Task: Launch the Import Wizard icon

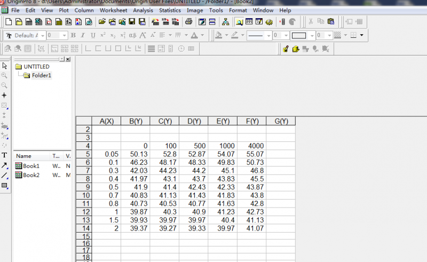Action: [155, 22]
